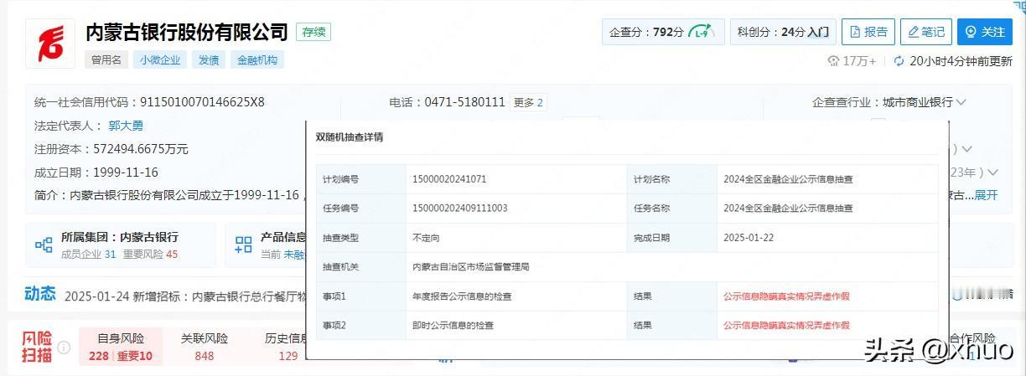Open the 科创分 24分 入门 badge
This screenshot has height=376, width=1026.
[x=783, y=32]
